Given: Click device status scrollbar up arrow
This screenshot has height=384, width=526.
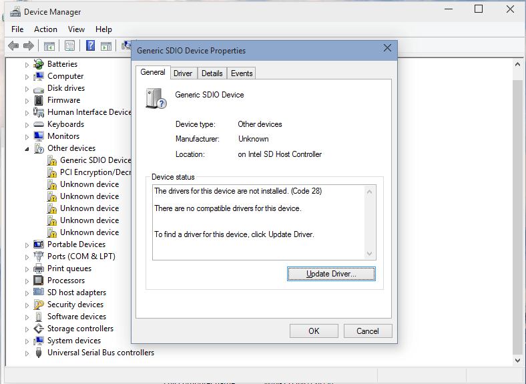Looking at the screenshot, I should pos(369,192).
